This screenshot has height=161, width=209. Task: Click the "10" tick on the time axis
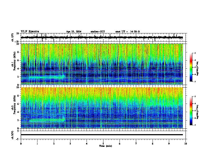point(186,144)
